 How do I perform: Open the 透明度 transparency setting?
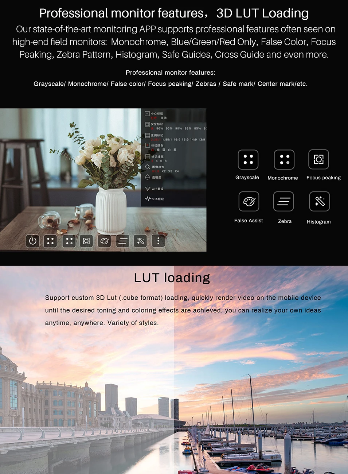pos(153,177)
